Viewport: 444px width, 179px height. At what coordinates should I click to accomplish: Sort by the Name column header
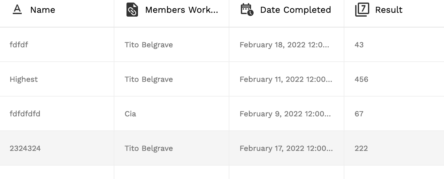click(x=42, y=10)
